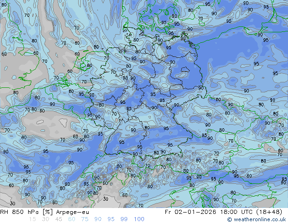
Task: Select the 60 value in the color legend
Action: tap(72, 219)
